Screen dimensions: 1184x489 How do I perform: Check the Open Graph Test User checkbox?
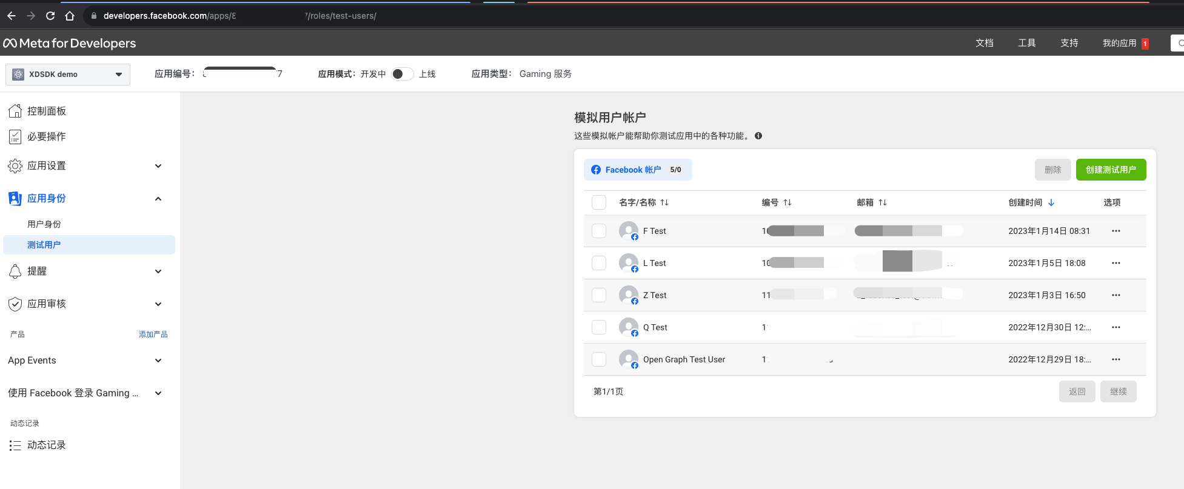[599, 359]
